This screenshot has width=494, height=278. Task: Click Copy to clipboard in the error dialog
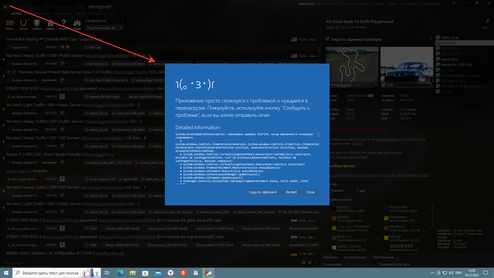pyautogui.click(x=262, y=192)
